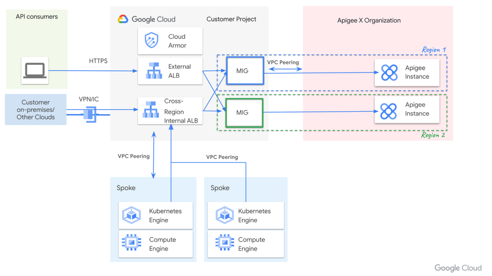
Task: Click Kubernetes Engine icon in left Spoke
Action: coord(131,215)
